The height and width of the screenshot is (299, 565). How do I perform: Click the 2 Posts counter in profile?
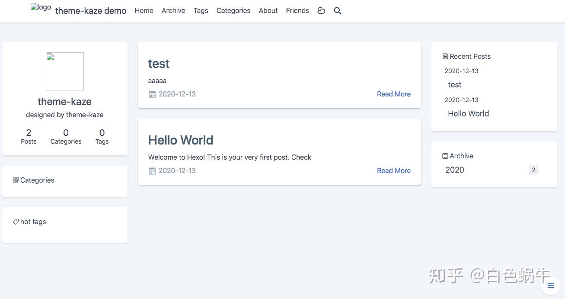[x=29, y=136]
